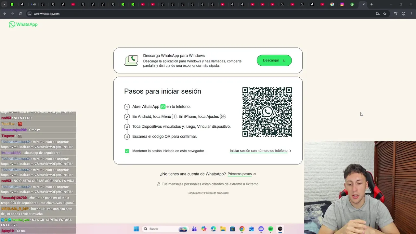Screen dimensions: 416x234
Task: Open File Explorer from the taskbar
Action: pyautogui.click(x=223, y=229)
